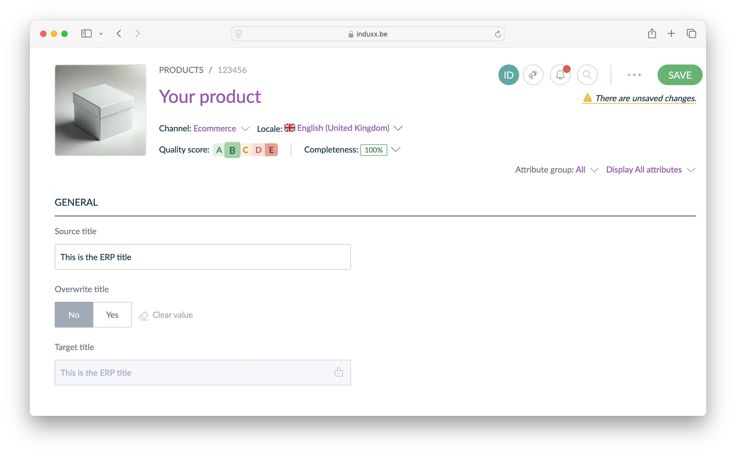
Task: Click the lock icon in Target title
Action: 338,372
